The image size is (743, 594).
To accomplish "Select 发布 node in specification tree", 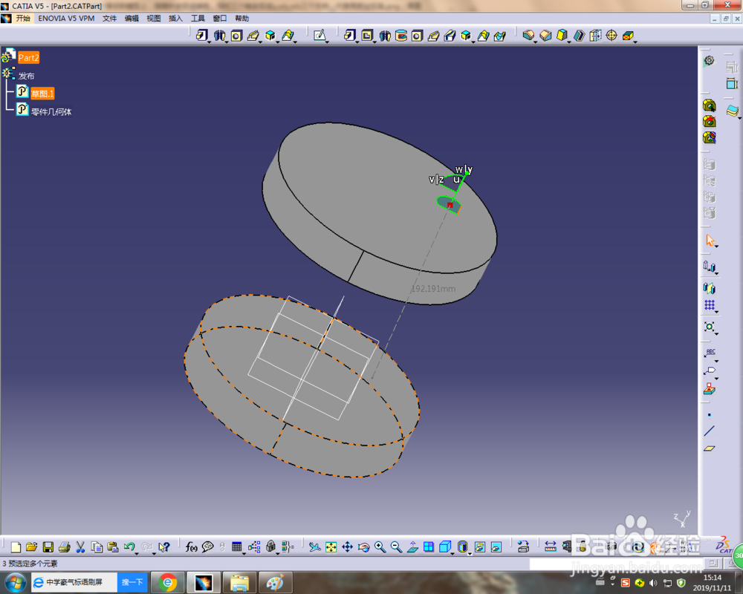I will click(27, 76).
